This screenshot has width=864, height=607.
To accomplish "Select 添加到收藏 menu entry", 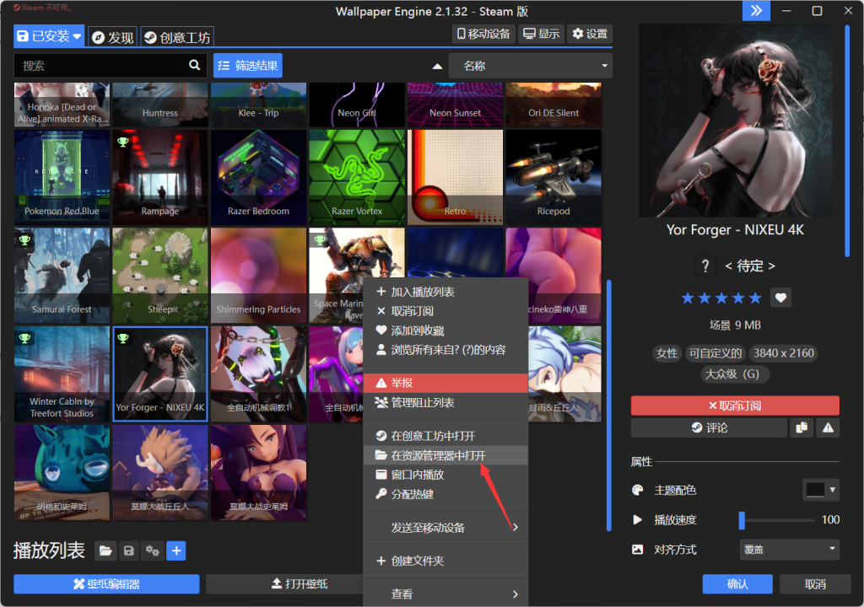I will pyautogui.click(x=445, y=330).
